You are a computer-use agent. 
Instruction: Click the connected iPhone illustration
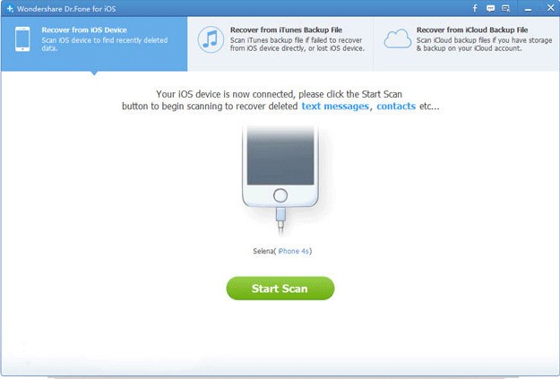point(280,180)
